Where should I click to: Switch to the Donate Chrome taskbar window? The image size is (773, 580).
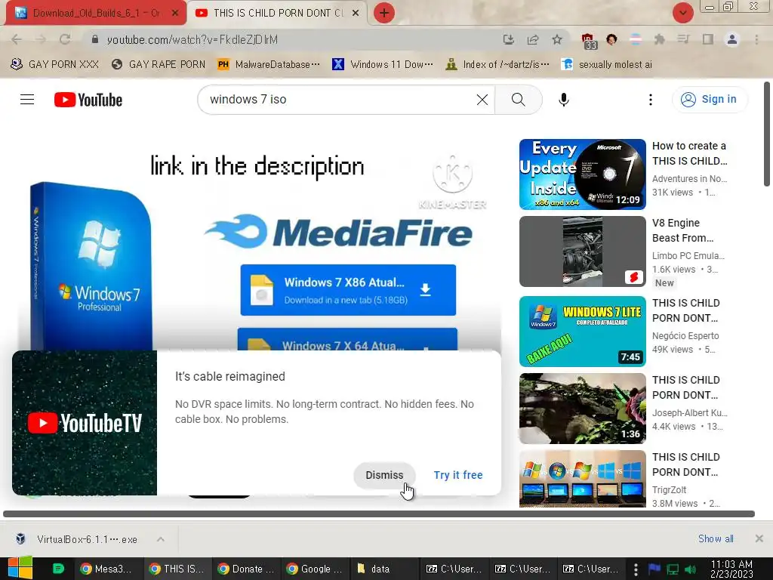[x=247, y=569]
